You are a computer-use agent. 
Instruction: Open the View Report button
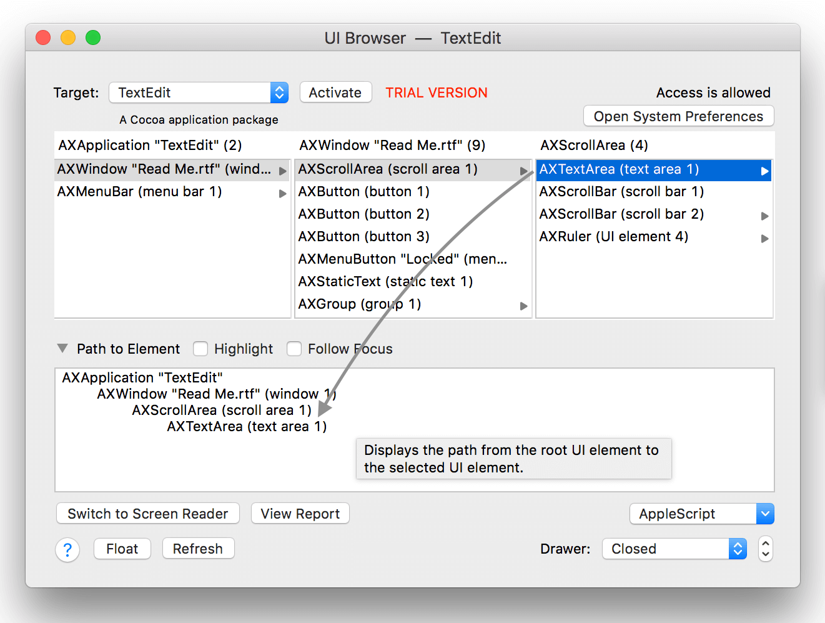click(300, 514)
